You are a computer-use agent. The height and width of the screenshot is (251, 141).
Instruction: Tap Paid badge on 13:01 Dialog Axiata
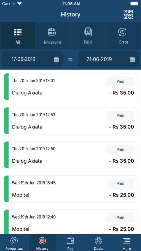point(120,81)
